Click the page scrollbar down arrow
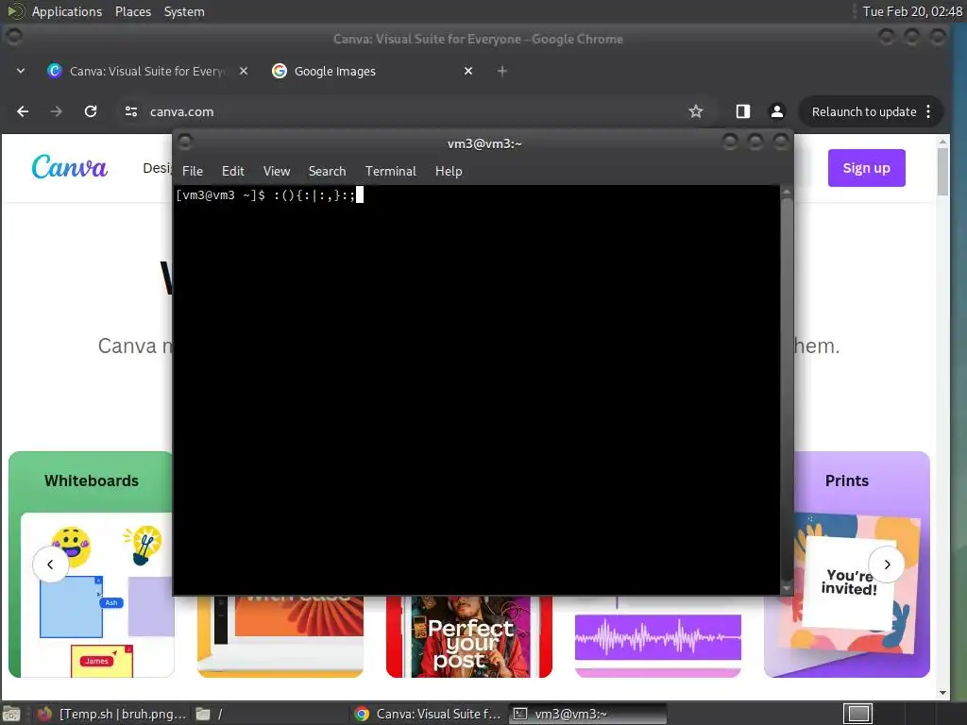Image resolution: width=967 pixels, height=725 pixels. point(942,693)
